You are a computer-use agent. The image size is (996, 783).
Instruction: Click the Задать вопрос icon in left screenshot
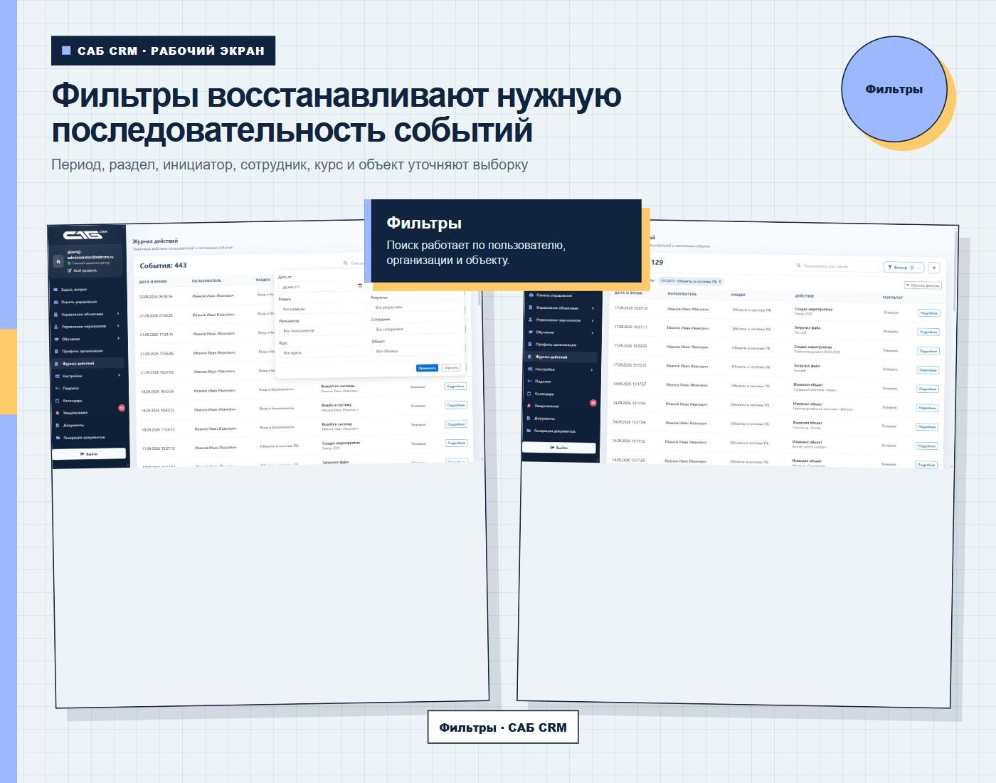(55, 290)
